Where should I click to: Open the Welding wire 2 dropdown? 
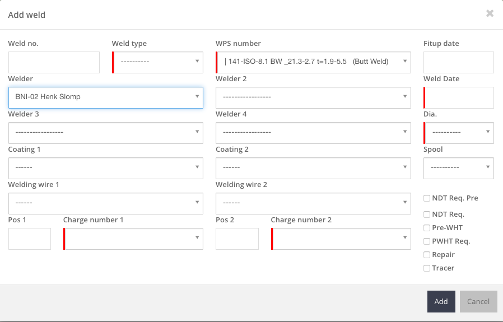[x=313, y=203]
